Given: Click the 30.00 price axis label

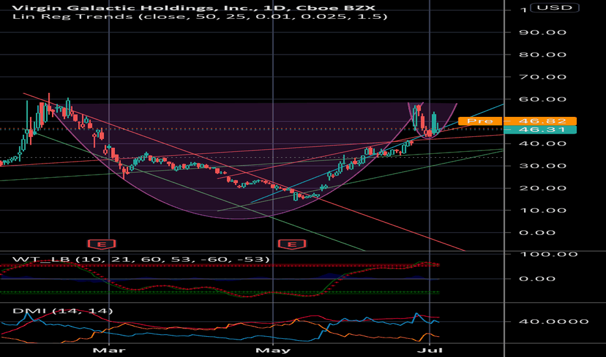Looking at the screenshot, I should click(543, 166).
